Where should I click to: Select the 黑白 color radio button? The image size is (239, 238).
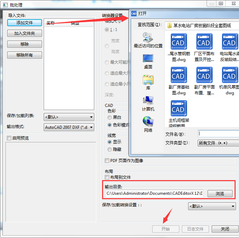click(x=110, y=117)
